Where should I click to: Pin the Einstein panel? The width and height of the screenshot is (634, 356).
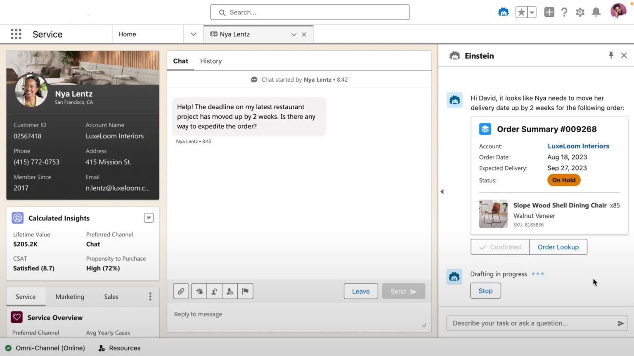(x=611, y=55)
